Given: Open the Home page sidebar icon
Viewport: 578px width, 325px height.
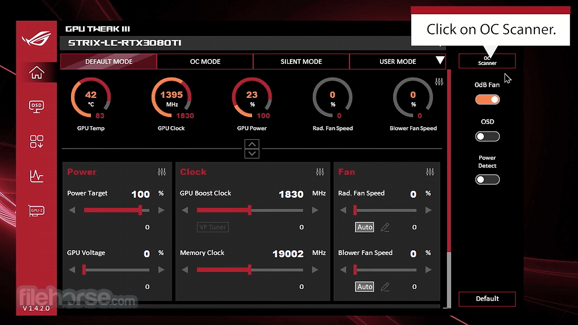Looking at the screenshot, I should click(x=37, y=73).
